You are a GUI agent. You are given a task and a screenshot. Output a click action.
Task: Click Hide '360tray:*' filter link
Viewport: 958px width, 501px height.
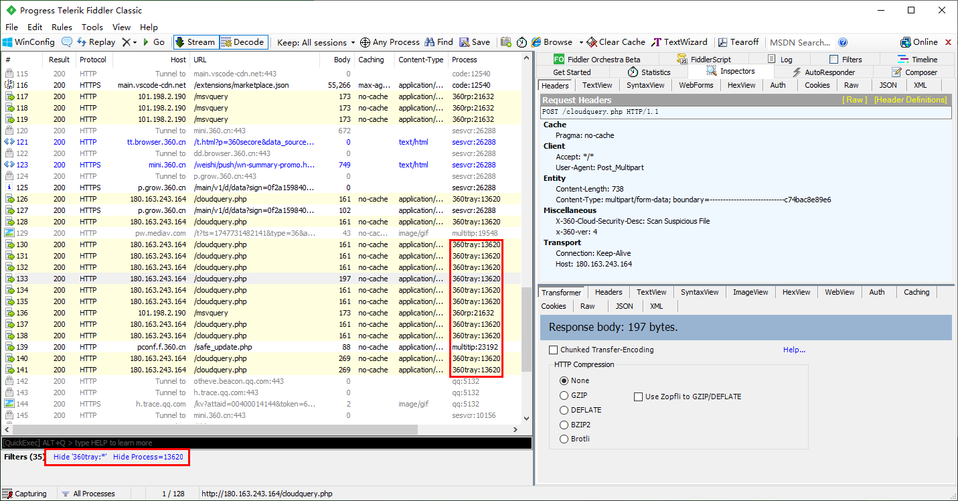(80, 457)
